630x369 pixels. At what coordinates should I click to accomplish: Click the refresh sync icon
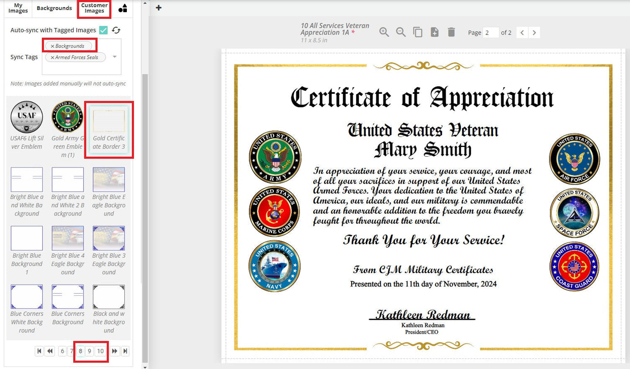click(x=116, y=30)
